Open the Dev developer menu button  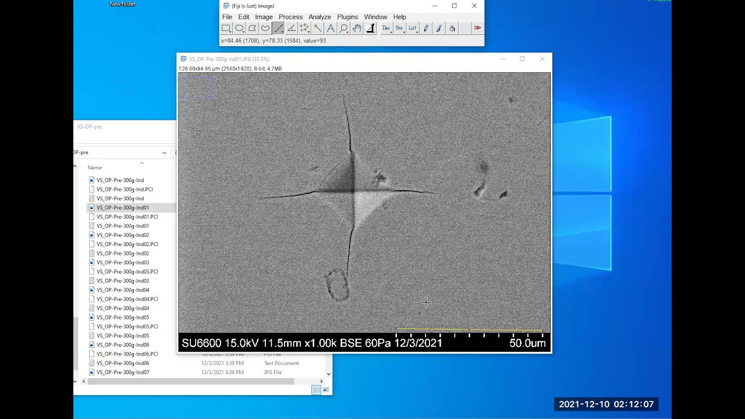pyautogui.click(x=386, y=28)
